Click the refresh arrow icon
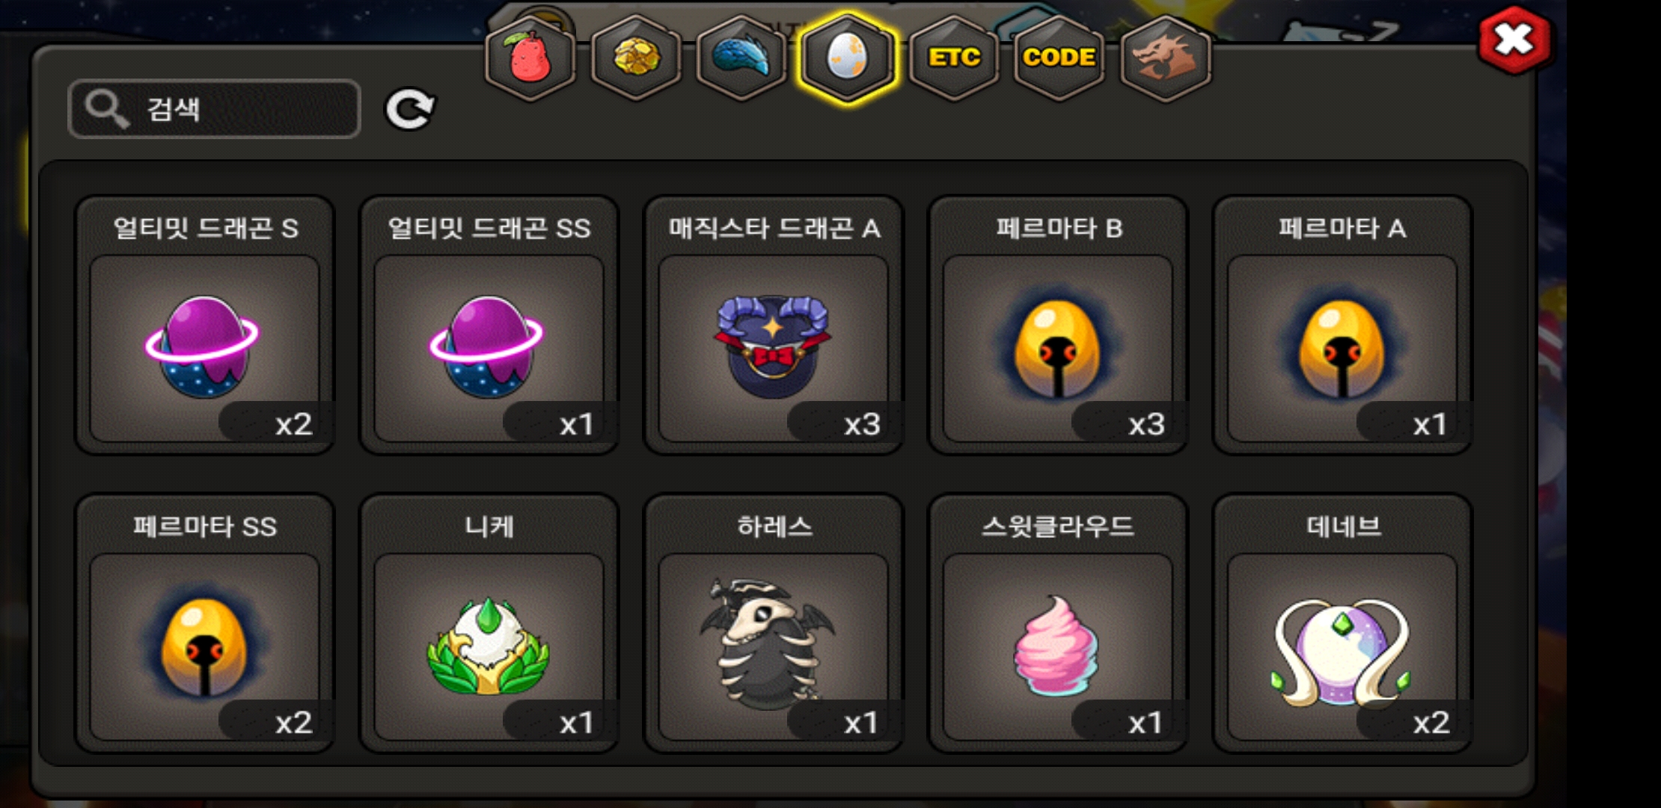The height and width of the screenshot is (808, 1661). (409, 109)
